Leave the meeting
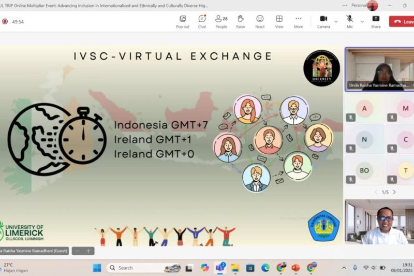This screenshot has height=276, width=414. point(402,21)
